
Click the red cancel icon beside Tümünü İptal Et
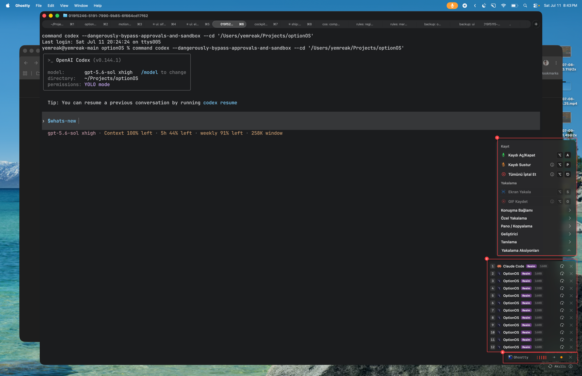(x=503, y=174)
